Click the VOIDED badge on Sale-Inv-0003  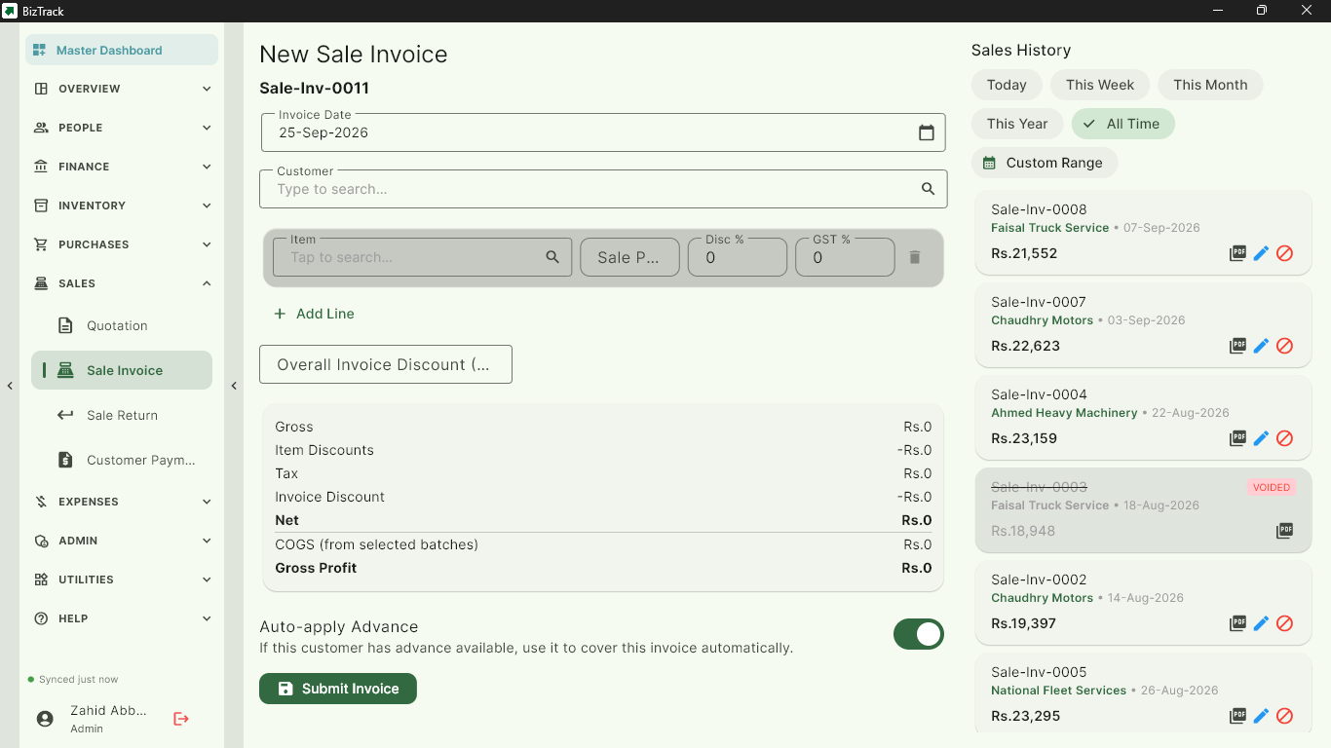click(x=1272, y=487)
